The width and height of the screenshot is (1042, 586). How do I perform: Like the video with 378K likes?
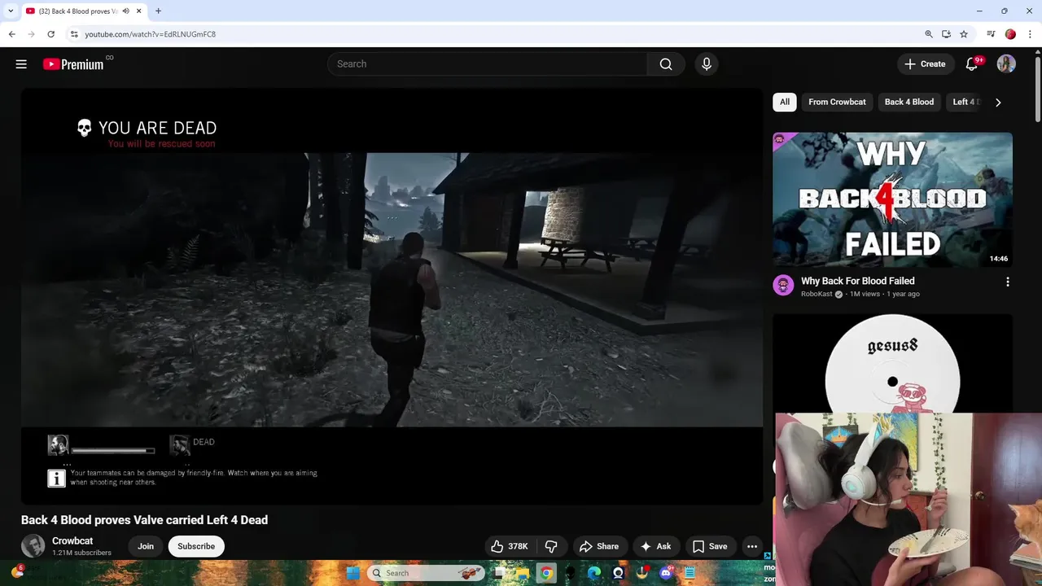coord(510,546)
